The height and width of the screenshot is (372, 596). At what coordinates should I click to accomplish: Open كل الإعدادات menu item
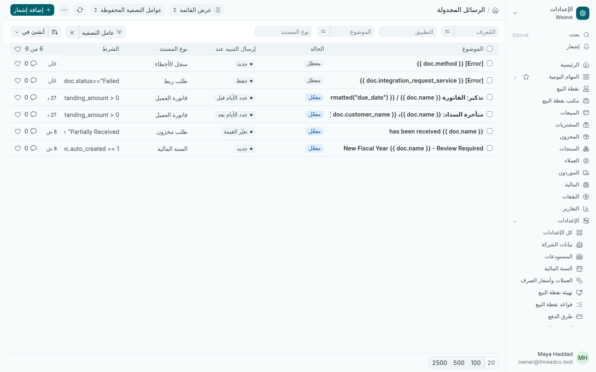(x=558, y=233)
